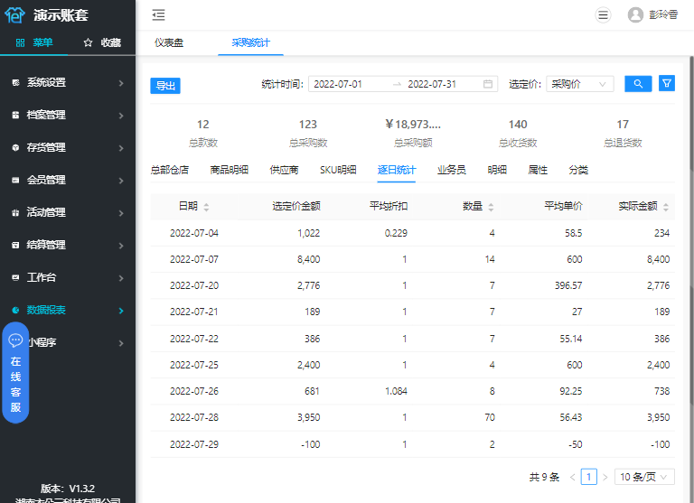This screenshot has height=503, width=694.
Task: Open 商品明细 sub-tab
Action: (229, 170)
